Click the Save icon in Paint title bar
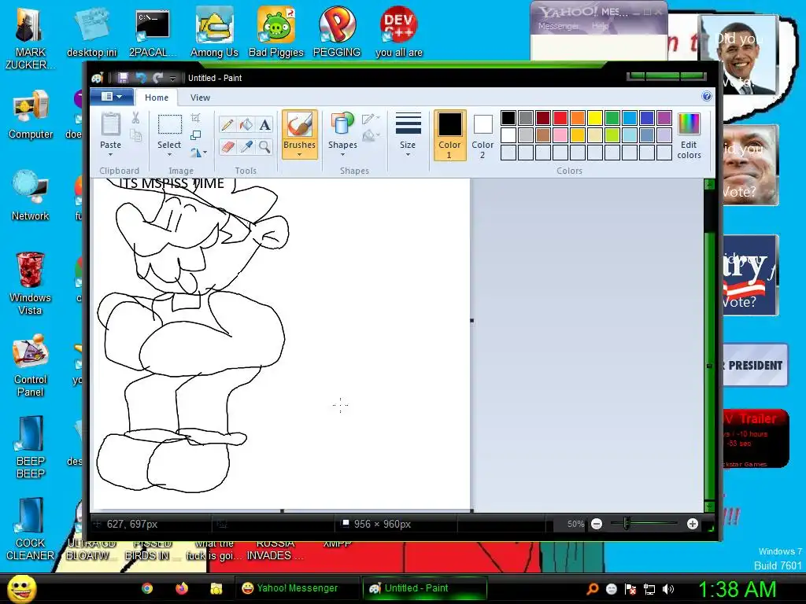Viewport: 806px width, 604px height. point(123,78)
